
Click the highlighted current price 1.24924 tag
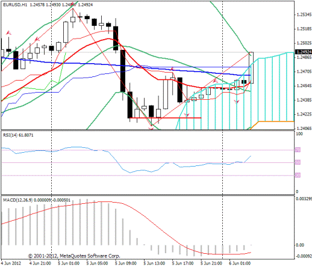pos(304,52)
